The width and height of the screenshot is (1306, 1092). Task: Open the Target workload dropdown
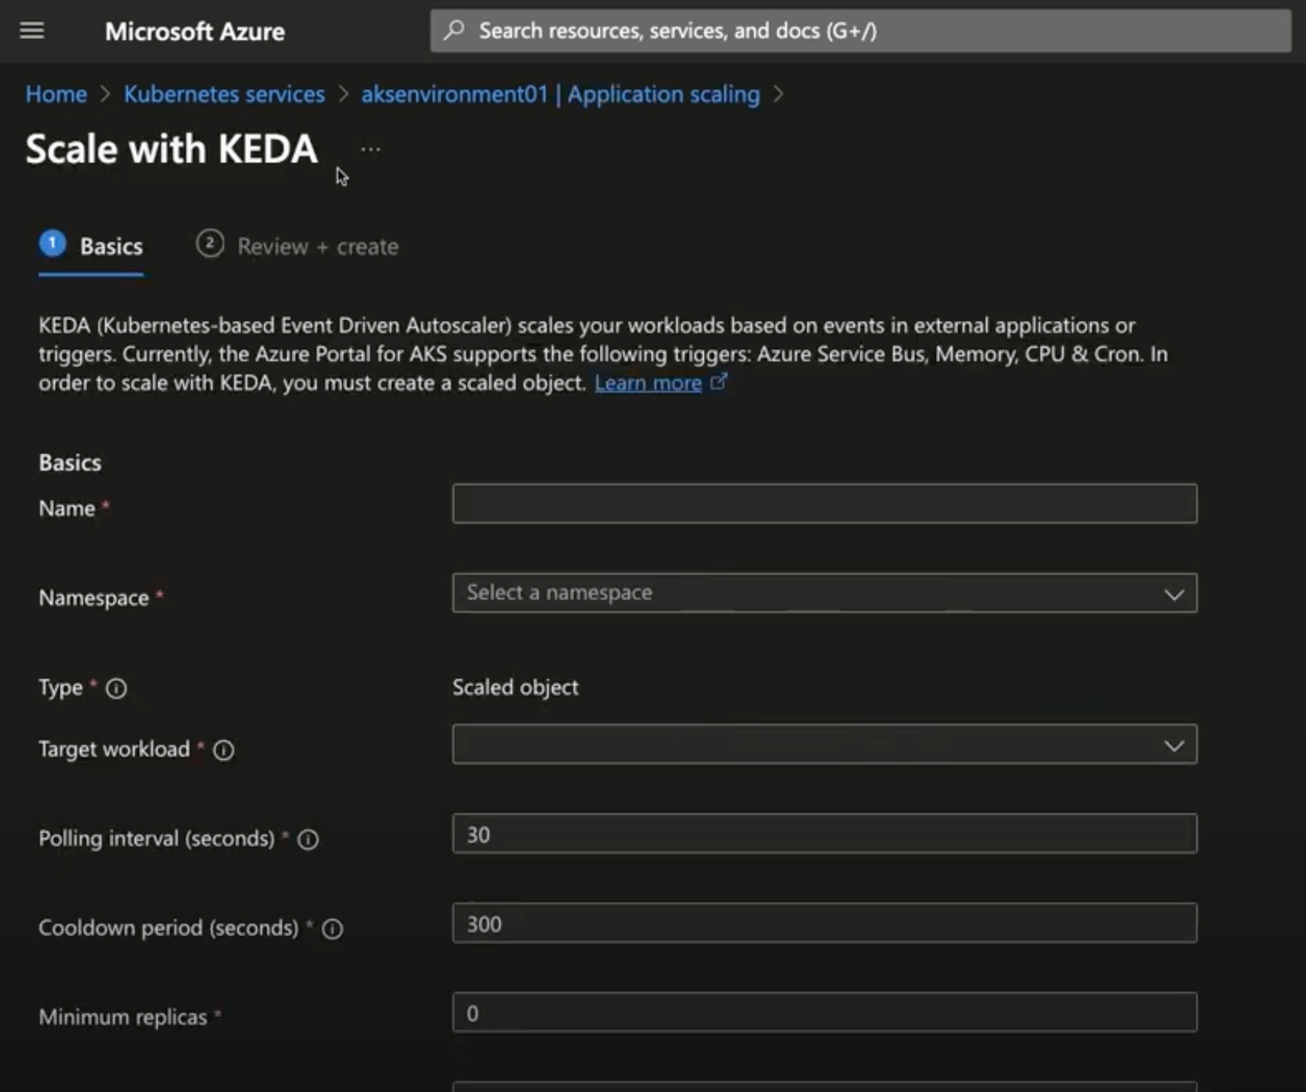[824, 744]
